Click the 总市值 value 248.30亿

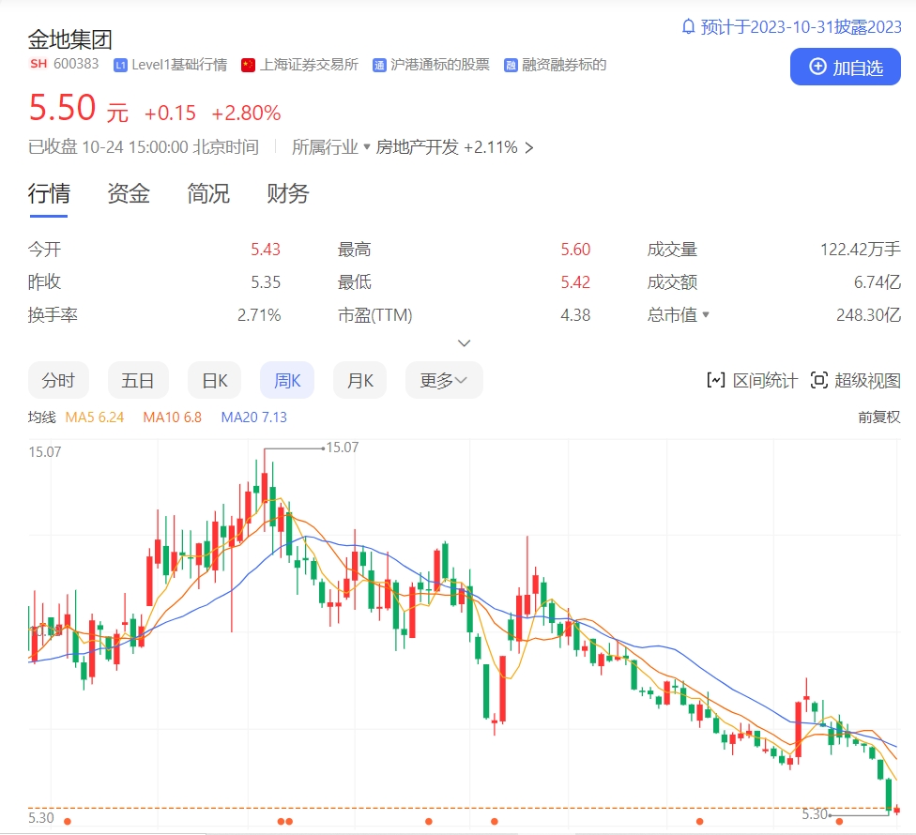tap(869, 314)
